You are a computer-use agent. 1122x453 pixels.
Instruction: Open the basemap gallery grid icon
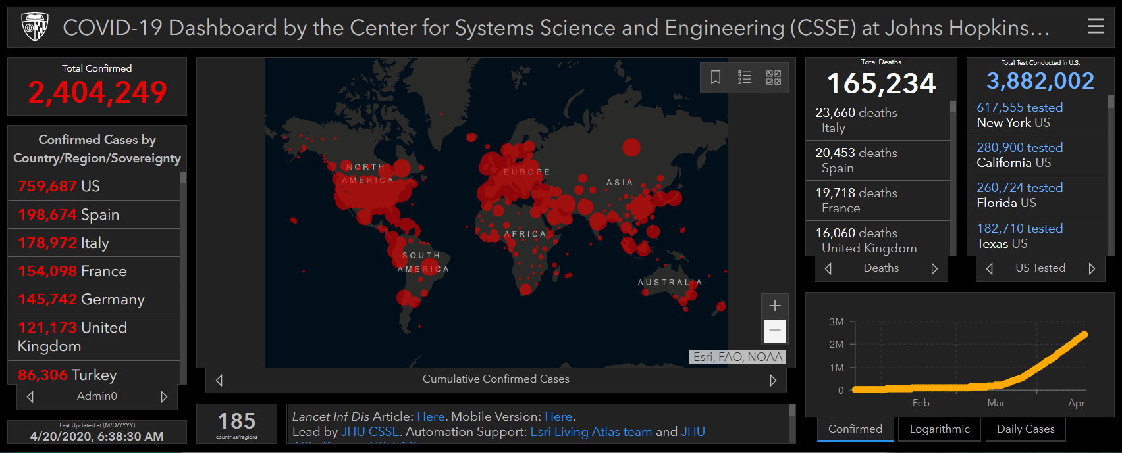tap(774, 78)
